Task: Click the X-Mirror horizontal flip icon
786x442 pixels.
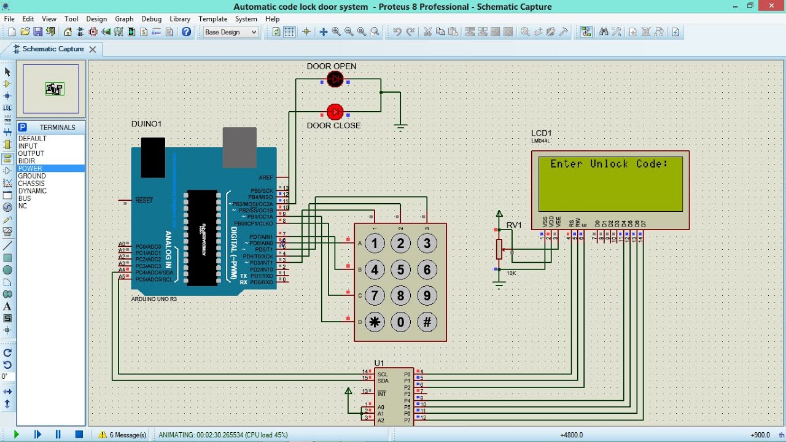Action: point(7,392)
